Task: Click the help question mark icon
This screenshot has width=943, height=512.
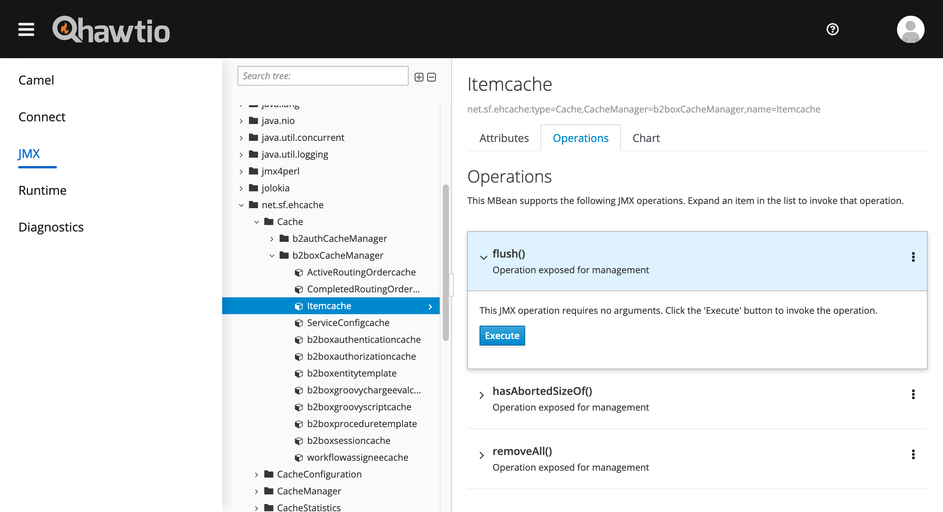Action: click(x=832, y=29)
